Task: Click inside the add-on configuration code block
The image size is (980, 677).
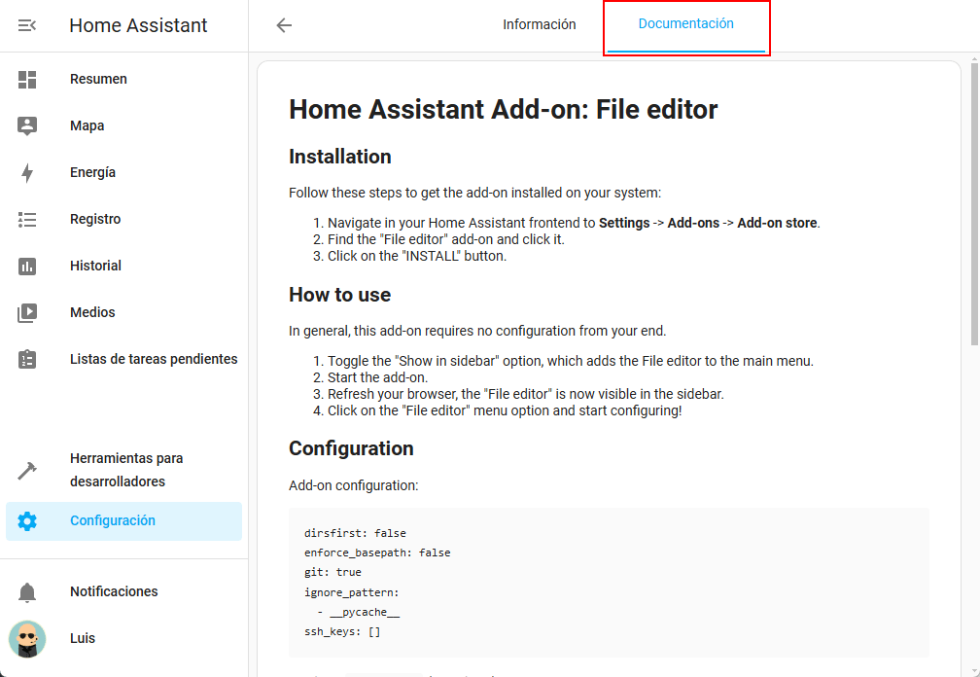Action: (609, 582)
